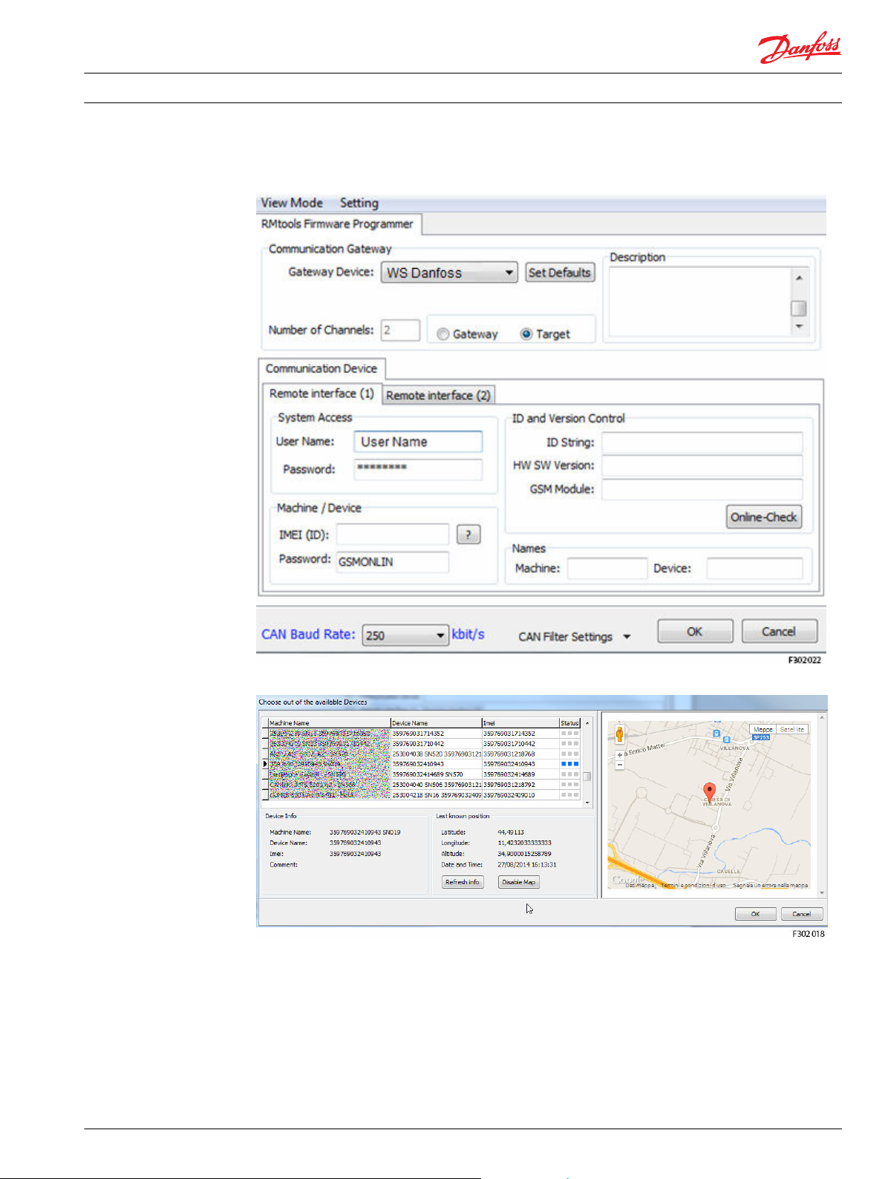Select the Communication Device tab

click(x=321, y=368)
